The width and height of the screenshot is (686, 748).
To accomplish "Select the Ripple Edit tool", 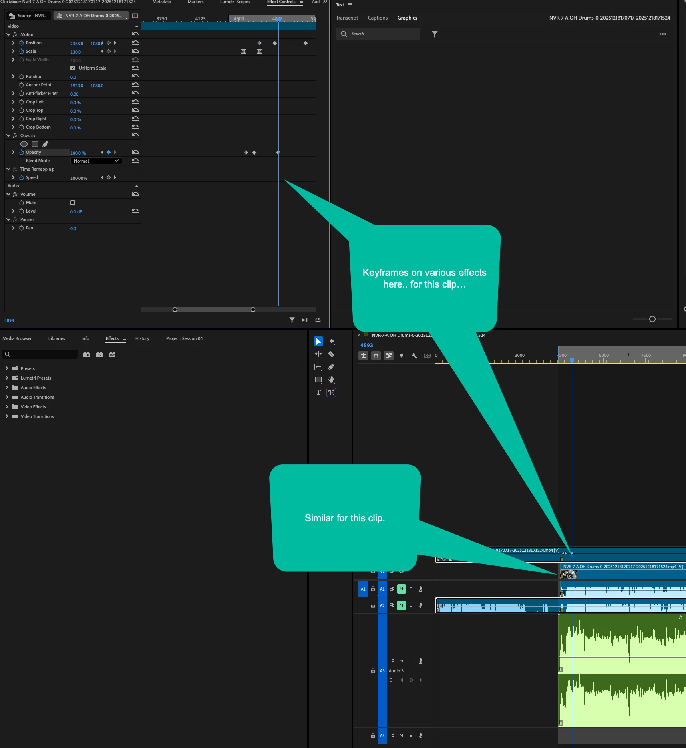I will (x=318, y=354).
